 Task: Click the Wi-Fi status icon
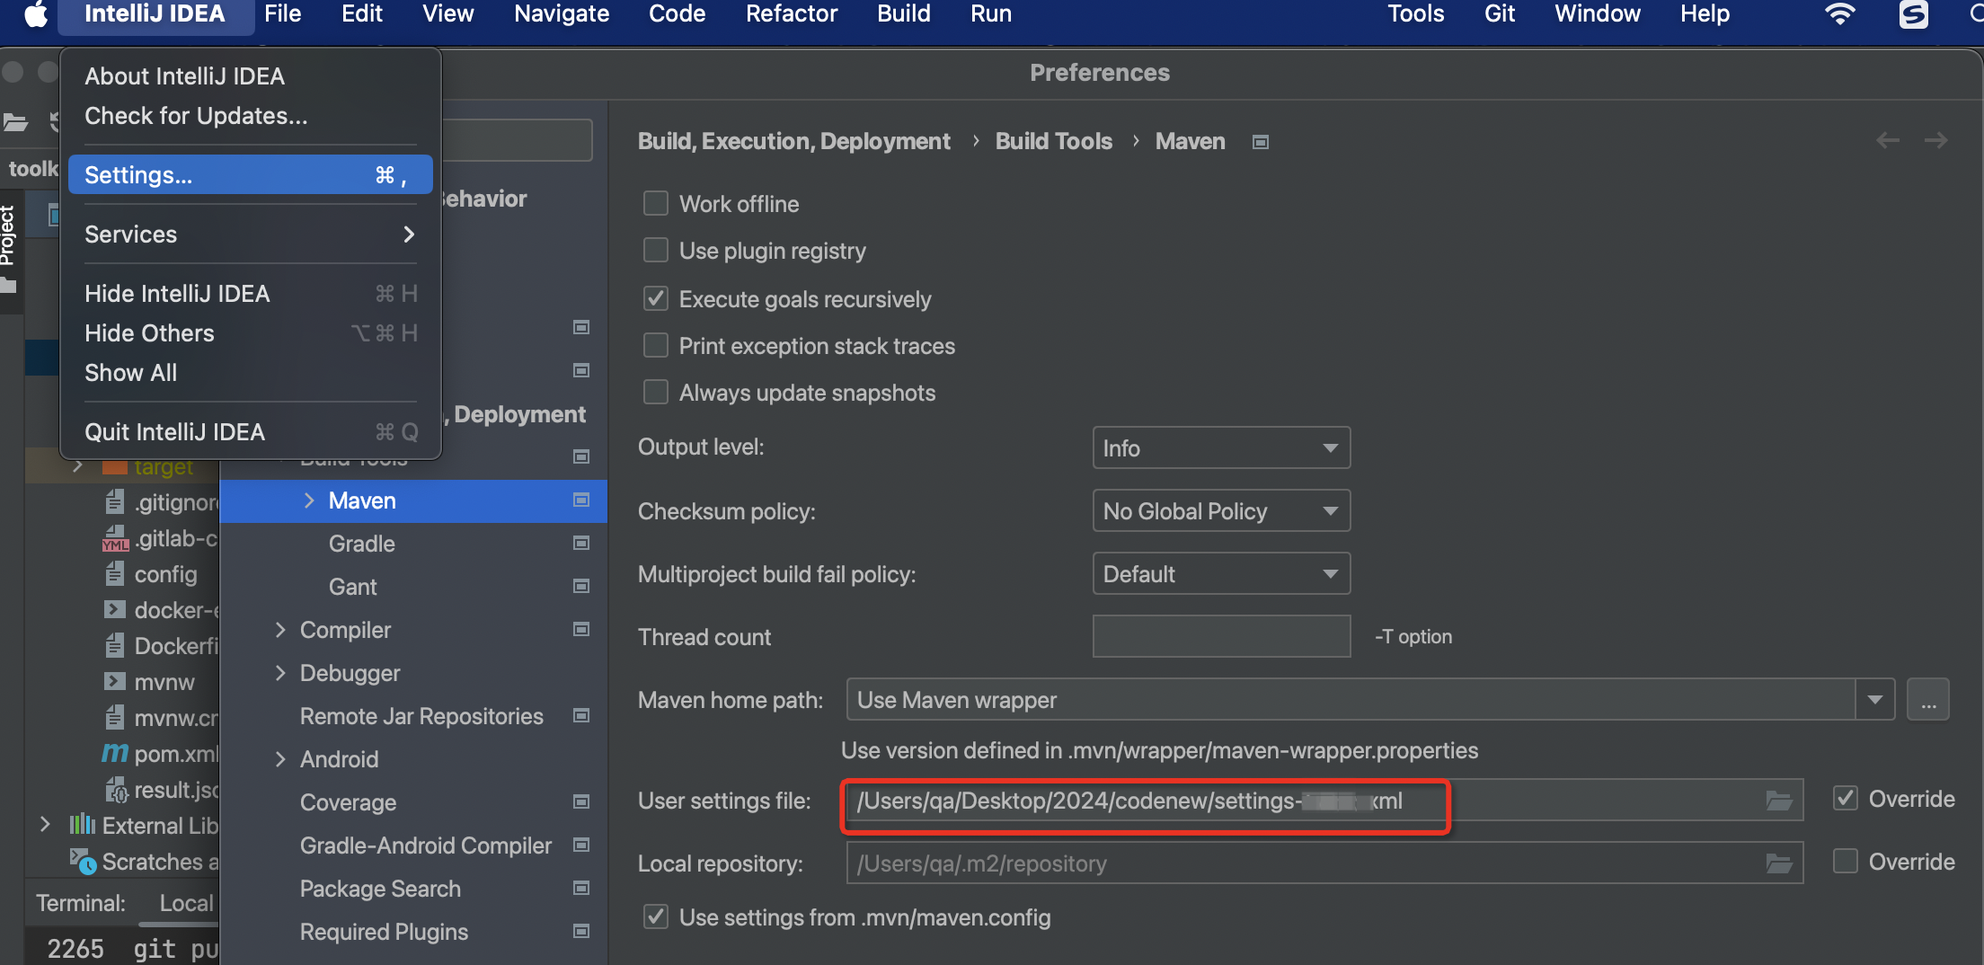1839,14
